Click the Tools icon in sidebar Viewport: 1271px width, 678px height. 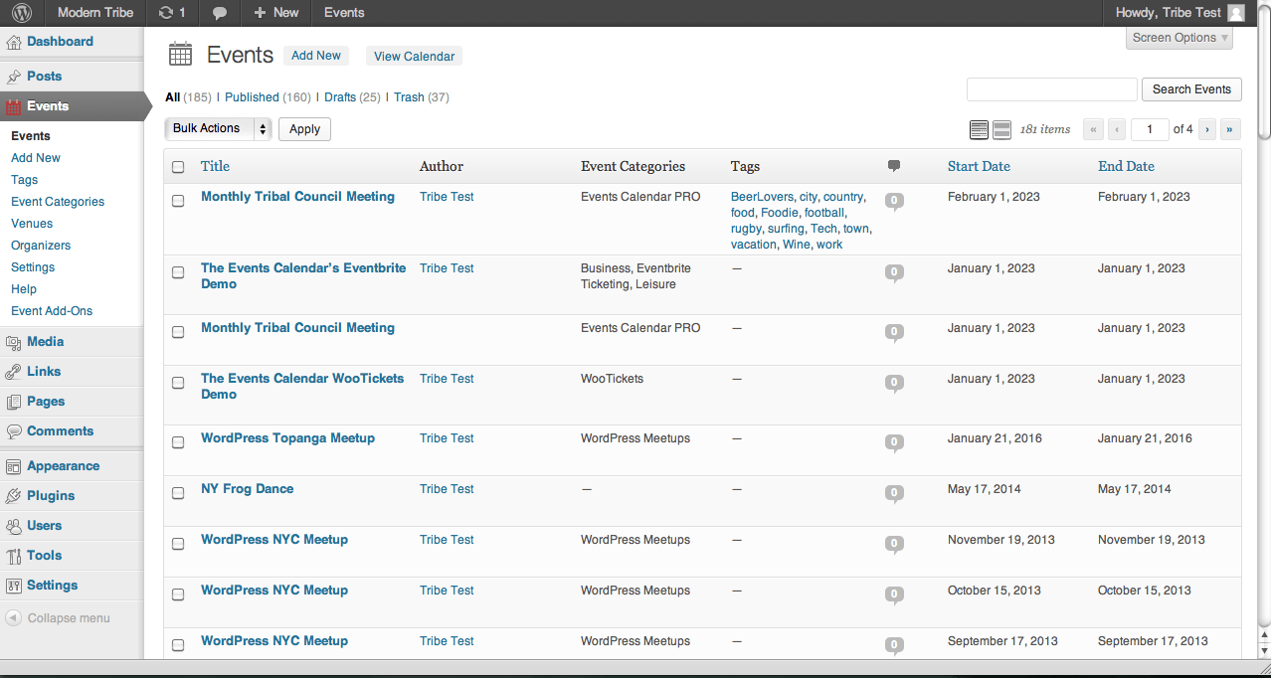point(14,556)
